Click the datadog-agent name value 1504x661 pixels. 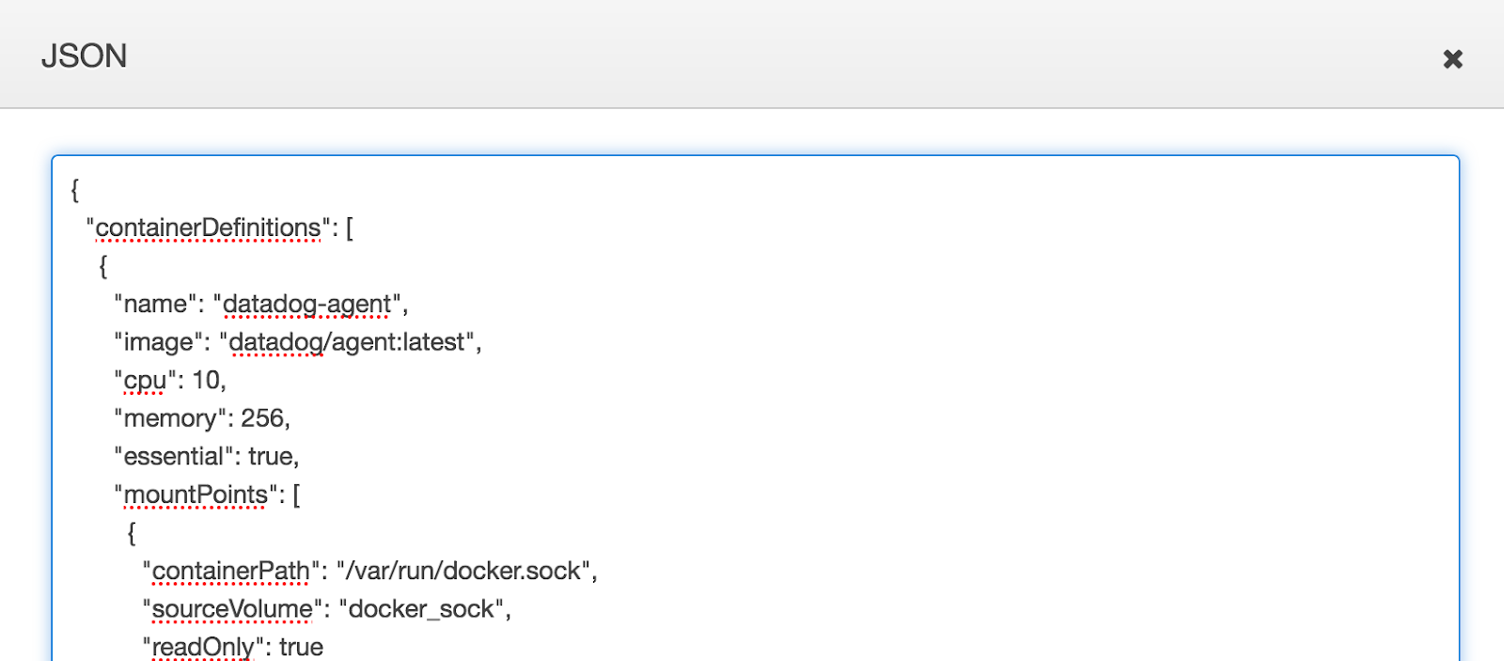tap(306, 305)
